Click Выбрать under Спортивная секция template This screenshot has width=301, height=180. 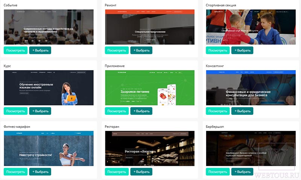(x=242, y=50)
